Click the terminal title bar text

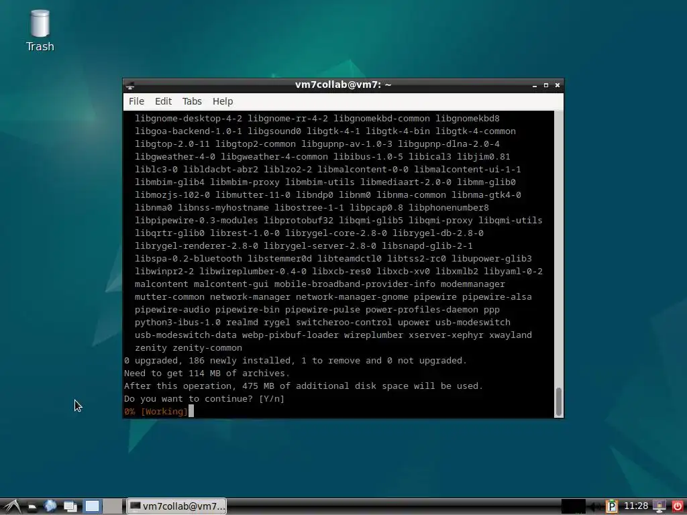point(343,84)
